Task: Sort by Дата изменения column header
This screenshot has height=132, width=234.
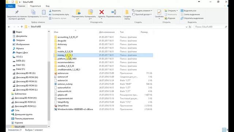Action: pyautogui.click(x=107, y=32)
